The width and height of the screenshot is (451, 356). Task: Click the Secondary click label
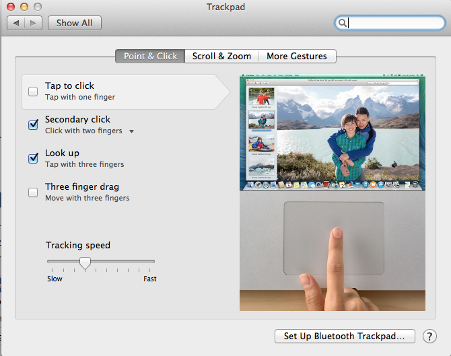pos(77,119)
